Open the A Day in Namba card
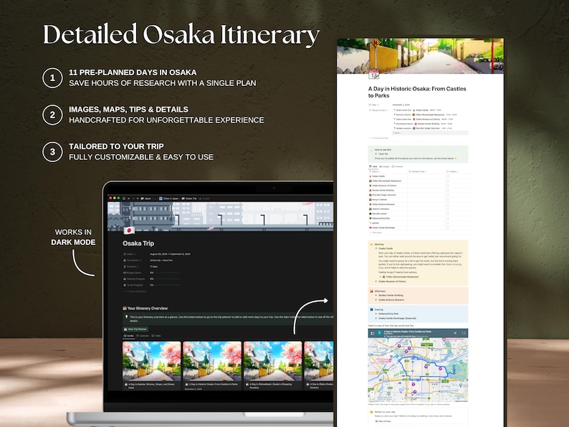Image resolution: width=569 pixels, height=427 pixels. pyautogui.click(x=152, y=365)
